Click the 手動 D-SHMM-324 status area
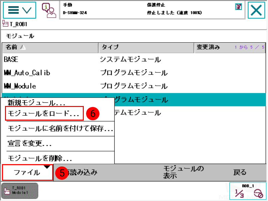Viewport: 268px width, 201px height. click(75, 9)
